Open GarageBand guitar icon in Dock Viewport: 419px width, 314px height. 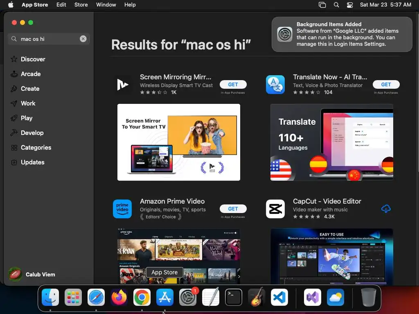click(x=257, y=297)
